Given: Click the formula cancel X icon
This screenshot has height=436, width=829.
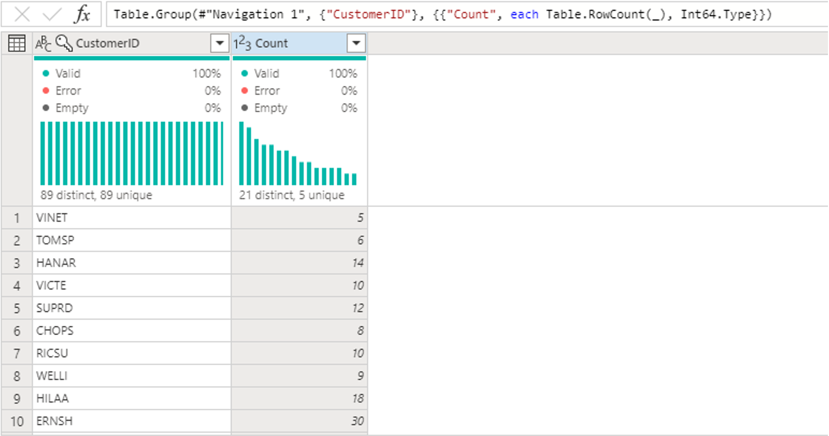Looking at the screenshot, I should coord(22,15).
